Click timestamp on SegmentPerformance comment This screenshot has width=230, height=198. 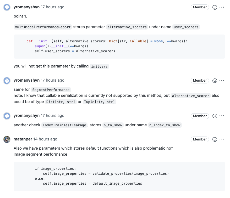tap(52, 80)
